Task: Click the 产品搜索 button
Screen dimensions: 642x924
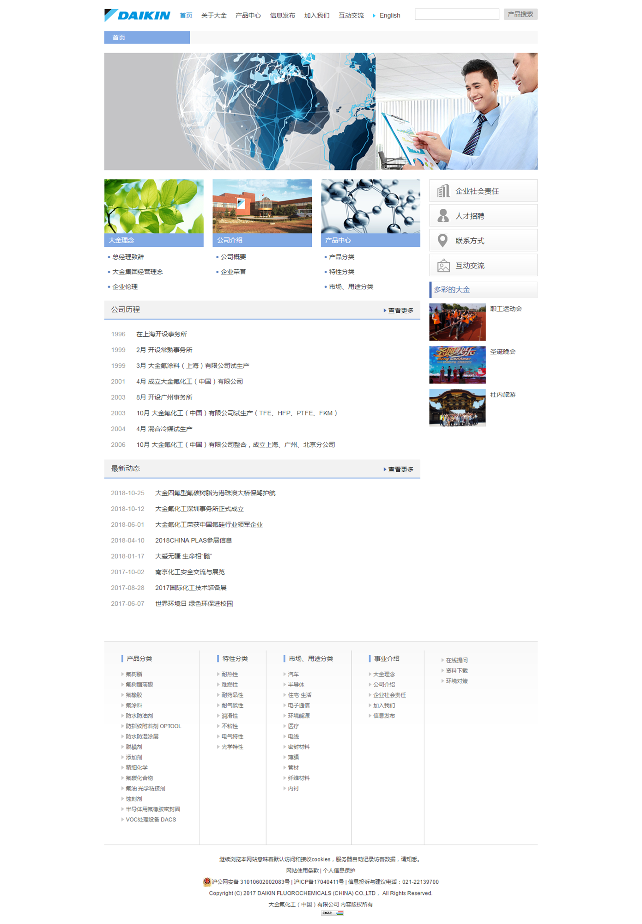Action: pos(521,14)
